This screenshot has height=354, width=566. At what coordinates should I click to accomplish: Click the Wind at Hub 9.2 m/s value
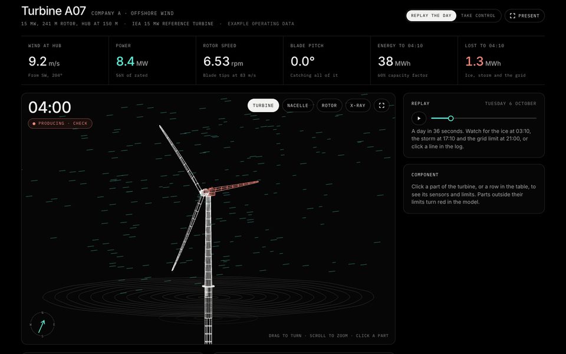pos(44,61)
